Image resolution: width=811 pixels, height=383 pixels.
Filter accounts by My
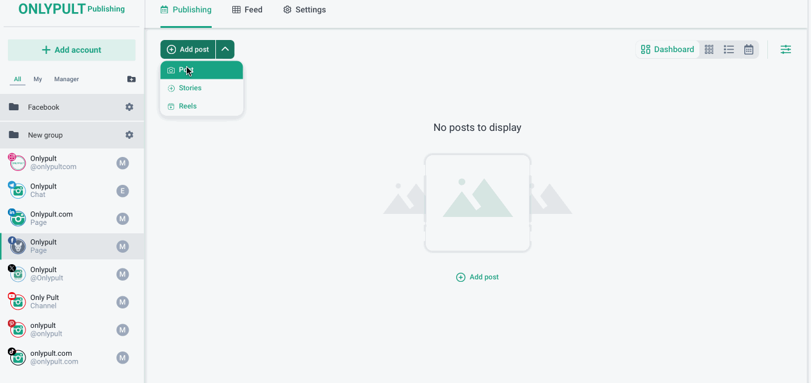[x=38, y=79]
